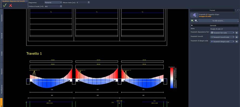Click the green back arrow in Proprietà
Image resolution: width=240 pixels, height=107 pixels.
point(192,21)
